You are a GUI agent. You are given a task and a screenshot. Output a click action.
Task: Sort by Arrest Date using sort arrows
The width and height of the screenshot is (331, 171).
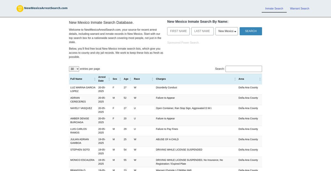point(109,79)
